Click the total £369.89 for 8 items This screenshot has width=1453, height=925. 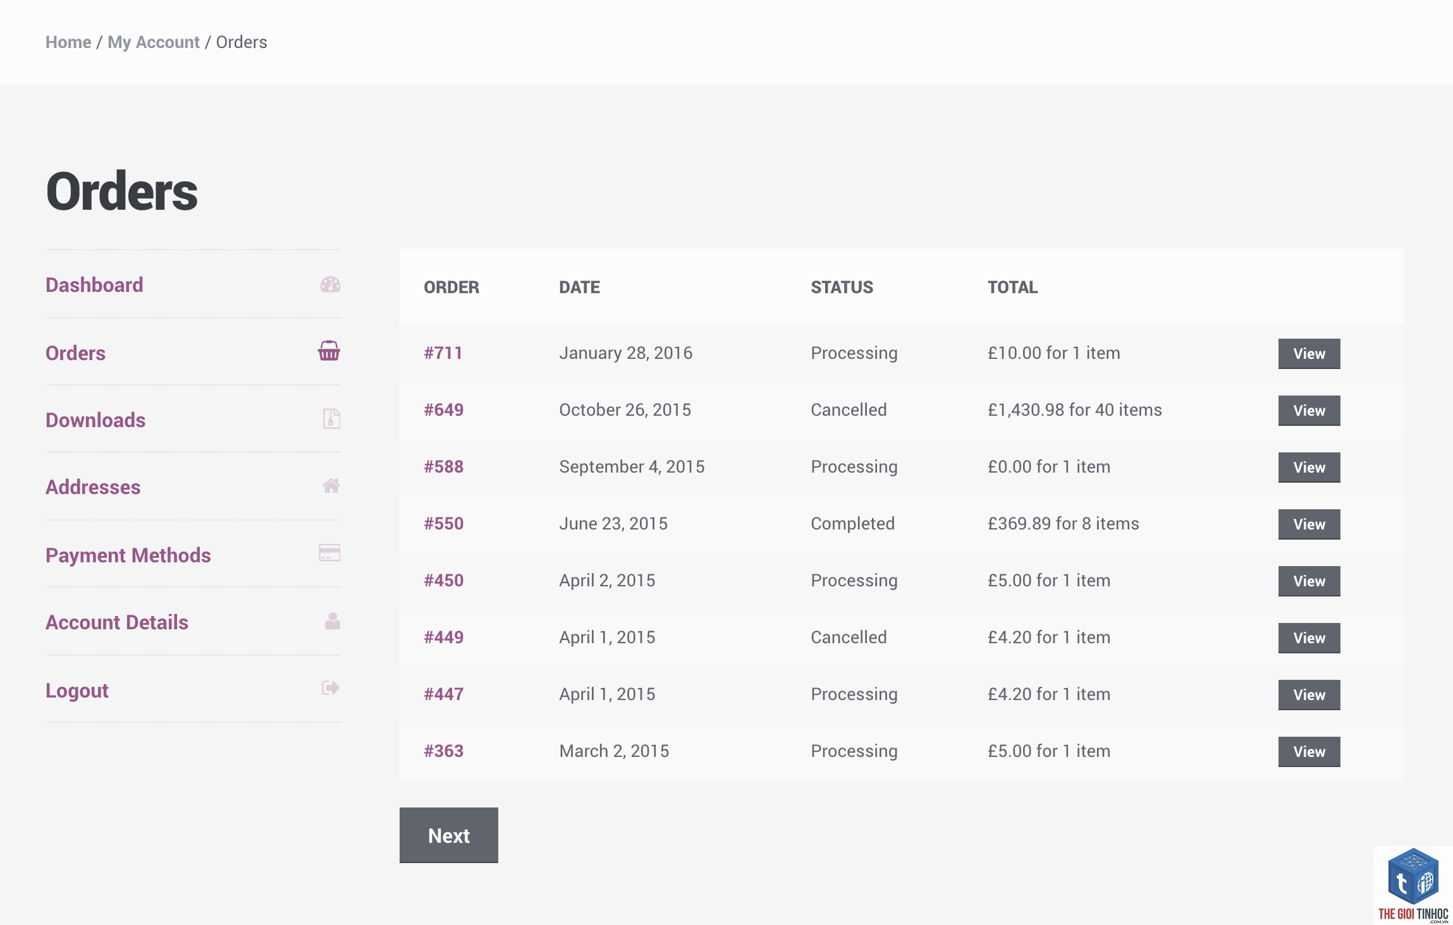(x=1064, y=524)
